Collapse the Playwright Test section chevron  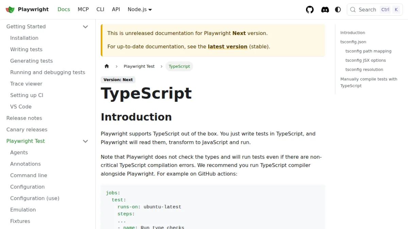(x=85, y=141)
